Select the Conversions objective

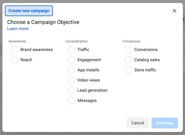[x=128, y=50]
